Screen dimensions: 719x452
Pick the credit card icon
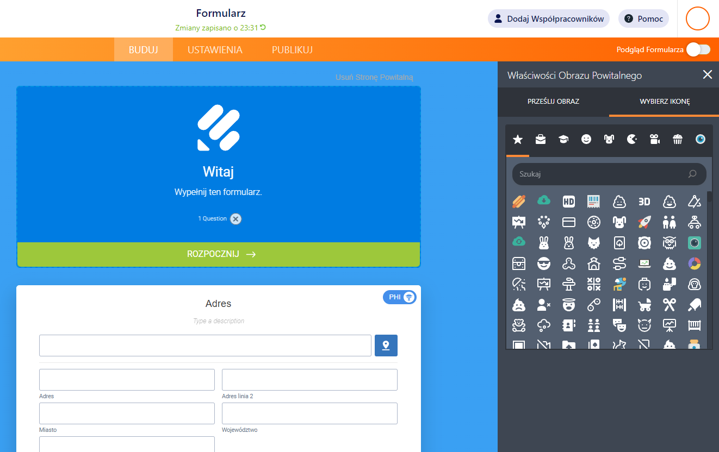569,222
